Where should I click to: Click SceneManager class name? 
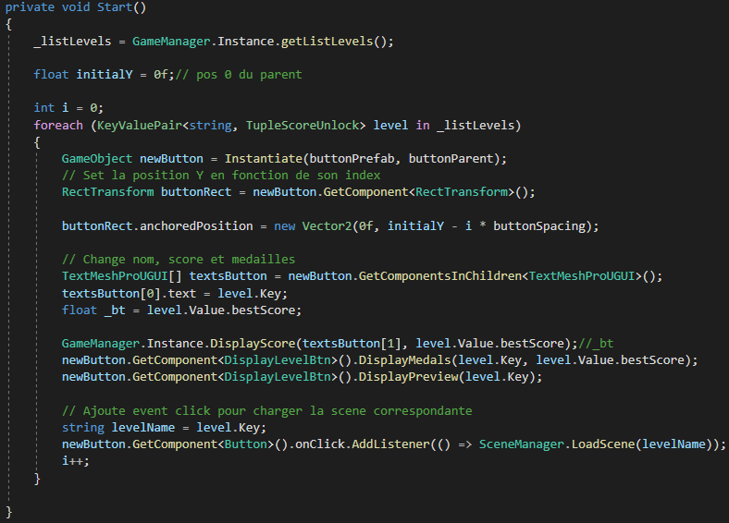click(x=522, y=444)
